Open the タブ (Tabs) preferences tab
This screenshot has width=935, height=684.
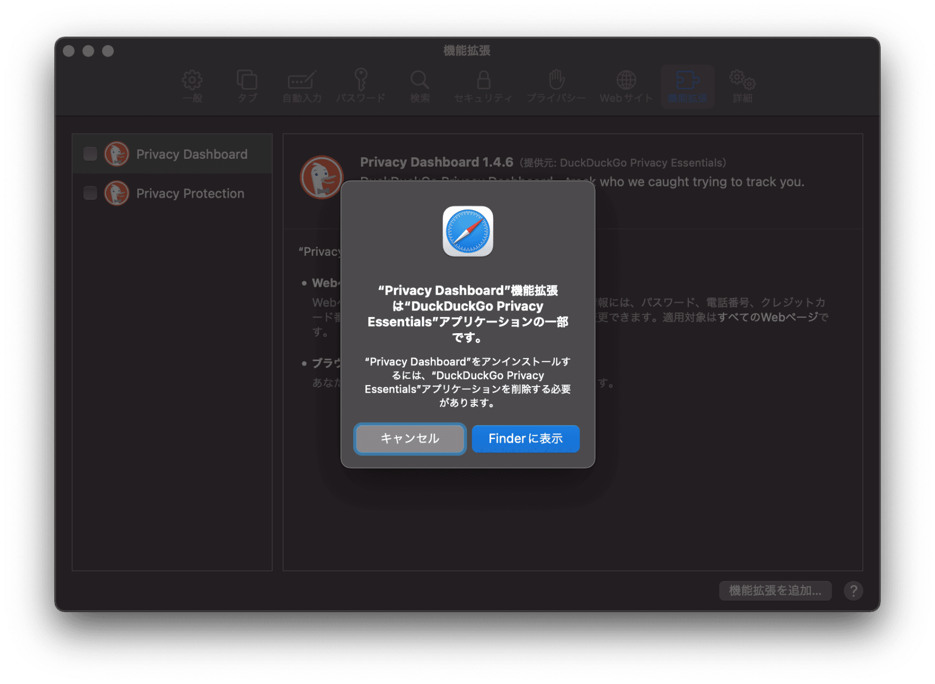tap(247, 86)
